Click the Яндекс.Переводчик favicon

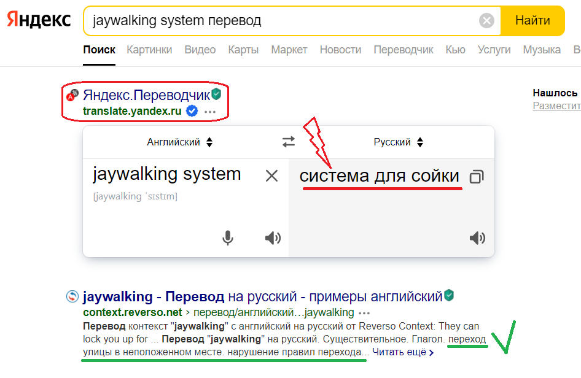coord(72,95)
